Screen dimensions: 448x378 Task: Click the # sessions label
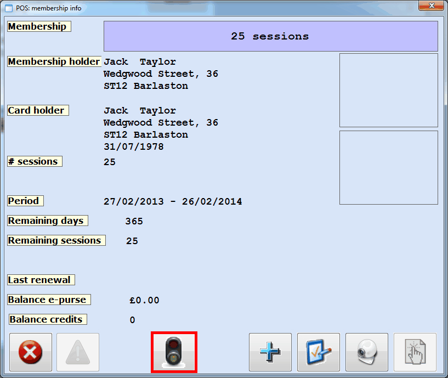coord(35,161)
